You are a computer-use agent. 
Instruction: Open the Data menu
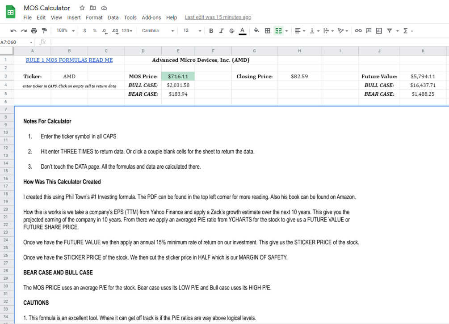click(113, 17)
